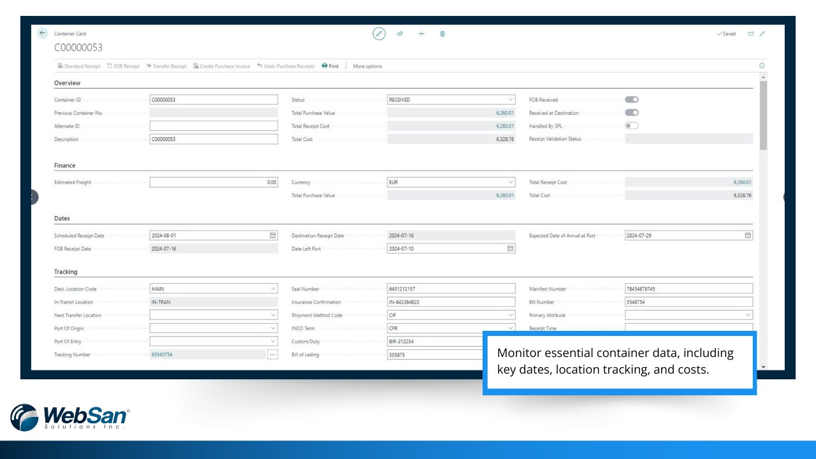Click the Bill of Lading field
816x459 pixels.
pyautogui.click(x=435, y=354)
